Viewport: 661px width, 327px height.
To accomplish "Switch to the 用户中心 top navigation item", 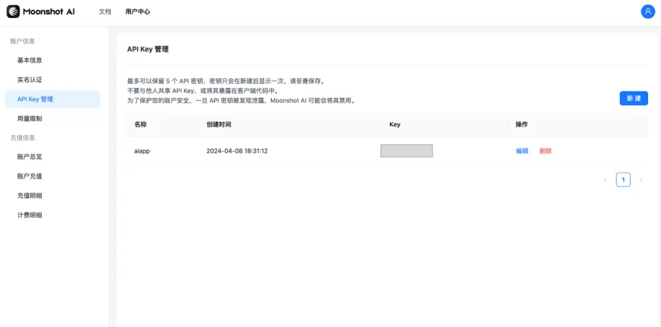I will pos(137,12).
